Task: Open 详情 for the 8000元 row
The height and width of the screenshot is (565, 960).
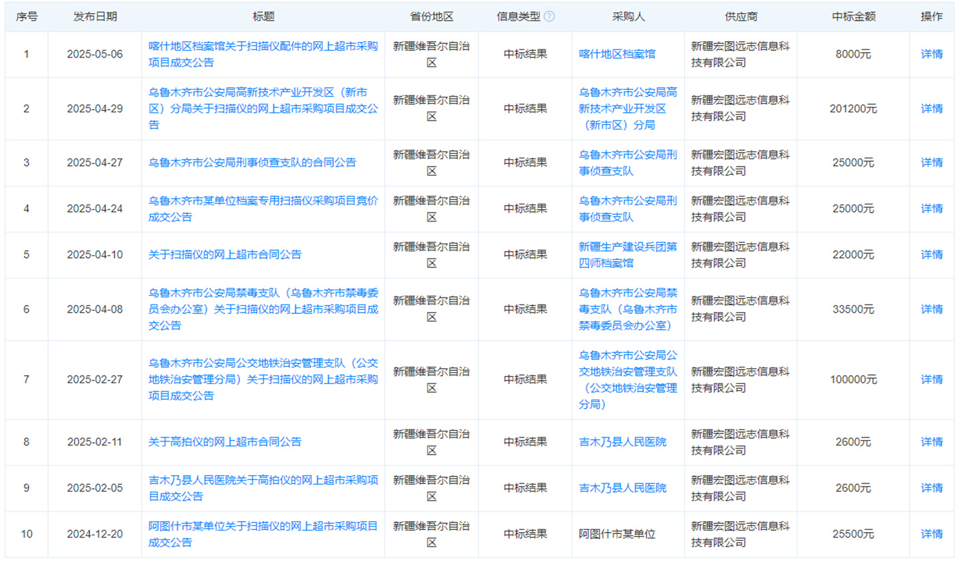Action: coord(932,54)
